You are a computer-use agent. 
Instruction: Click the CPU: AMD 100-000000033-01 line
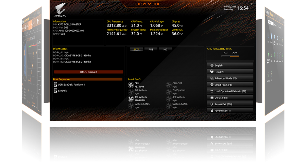coord(68,31)
